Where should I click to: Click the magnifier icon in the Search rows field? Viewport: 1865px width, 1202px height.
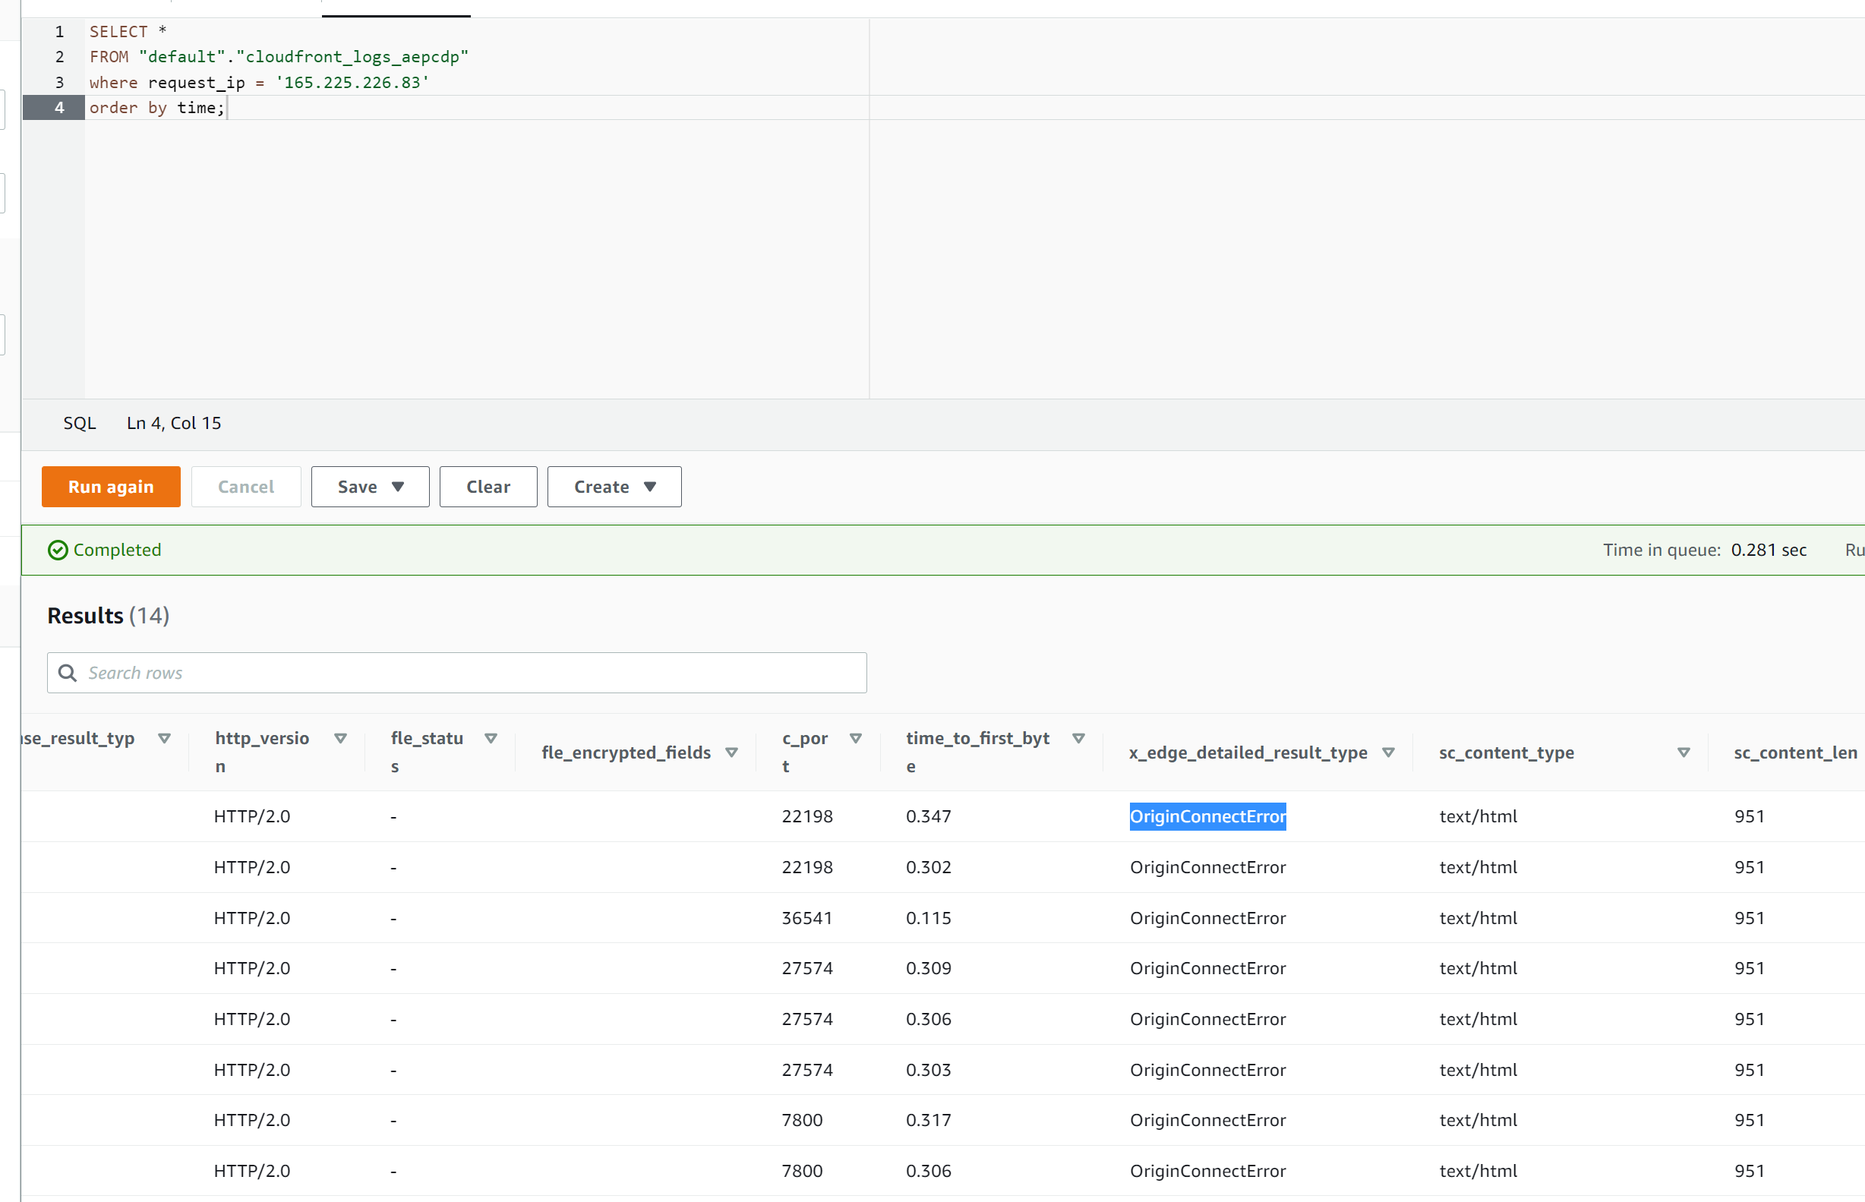pyautogui.click(x=67, y=672)
